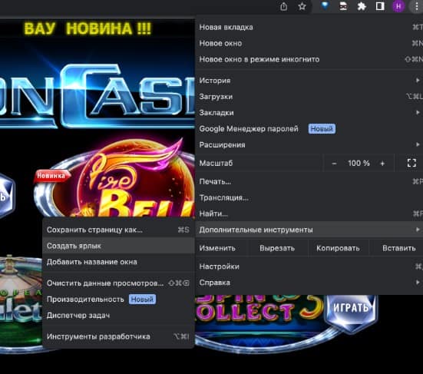Select Трансляция… menu item

pos(309,198)
